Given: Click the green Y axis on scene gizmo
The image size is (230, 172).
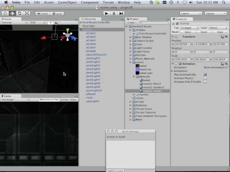Looking at the screenshot, I should 68,31.
